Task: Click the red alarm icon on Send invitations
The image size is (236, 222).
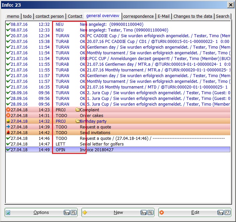Action: (8, 133)
